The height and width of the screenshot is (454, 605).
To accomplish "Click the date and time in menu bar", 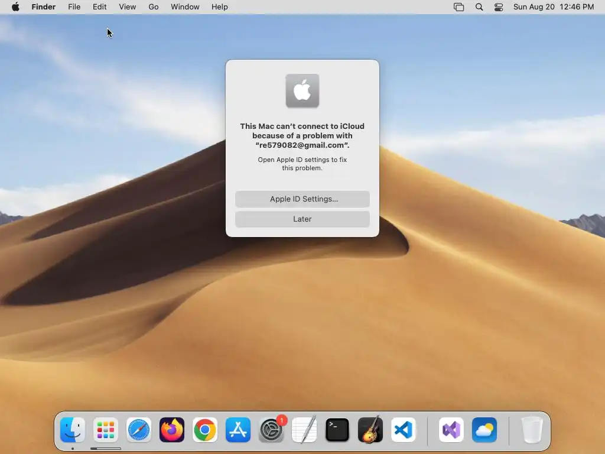I will [554, 7].
